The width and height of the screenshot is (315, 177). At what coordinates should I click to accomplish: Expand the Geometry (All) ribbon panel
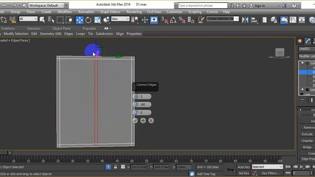50,34
